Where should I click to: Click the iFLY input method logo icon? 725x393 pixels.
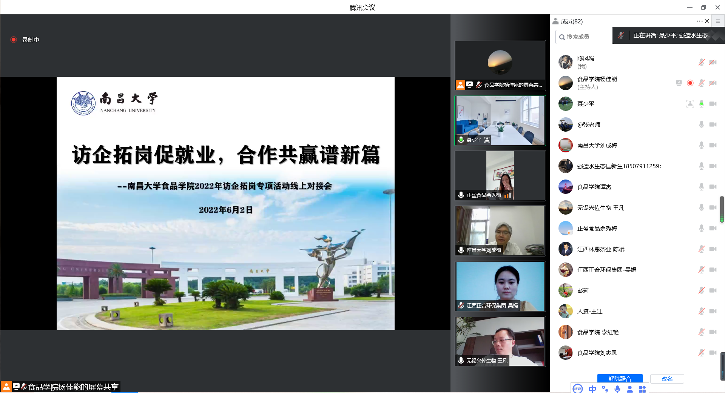[577, 389]
